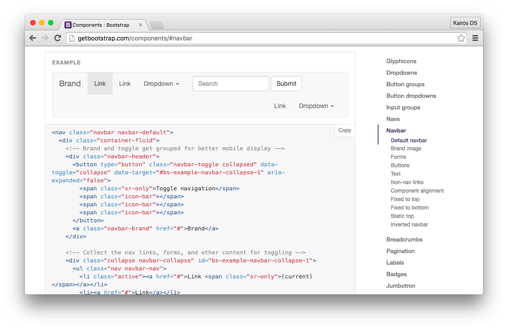Open Component alignment subsection

pos(417,191)
